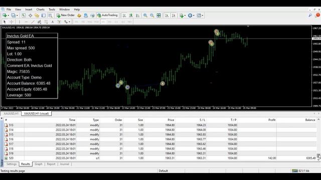The height and width of the screenshot is (180, 321).
Task: Open the tester Report tab
Action: tap(51, 164)
